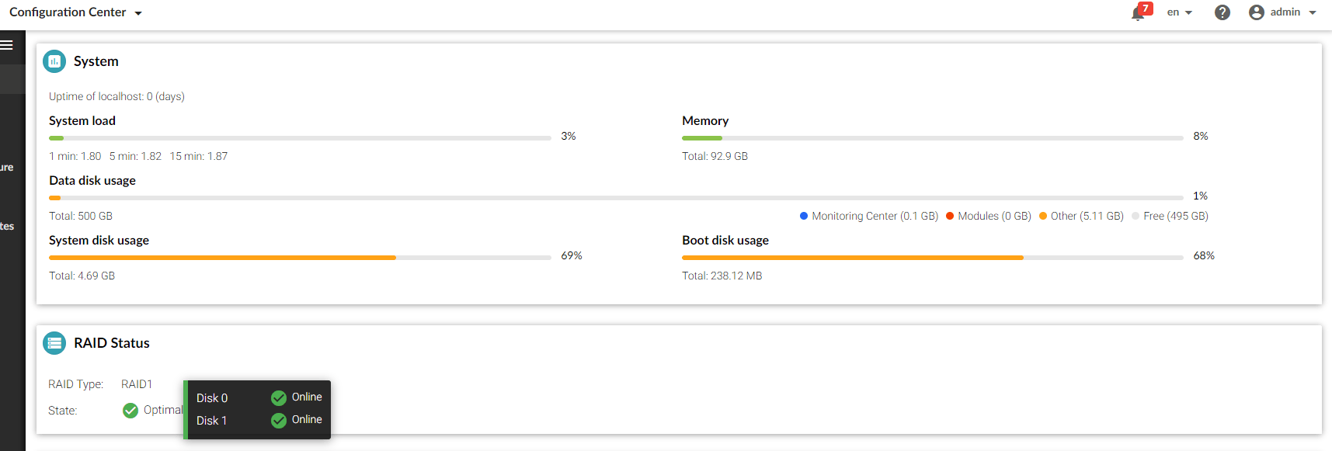Click the RAID Status panel icon
This screenshot has width=1332, height=451.
(x=54, y=343)
